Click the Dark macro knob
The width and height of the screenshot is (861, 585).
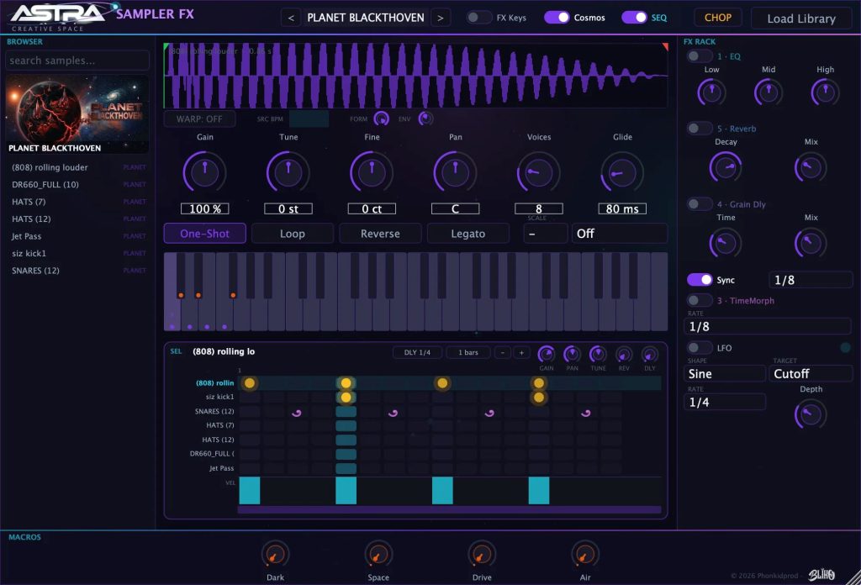point(275,554)
